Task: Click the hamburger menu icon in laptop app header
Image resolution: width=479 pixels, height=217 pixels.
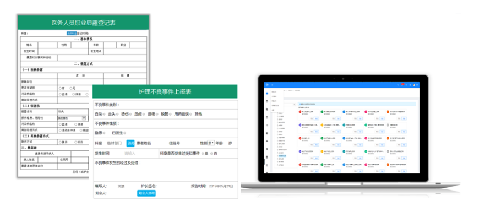Action: (272, 85)
